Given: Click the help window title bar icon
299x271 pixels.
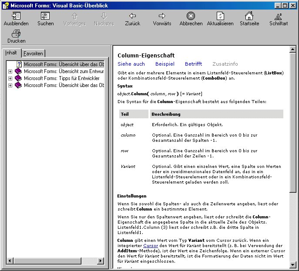Looking at the screenshot, I should pyautogui.click(x=6, y=6).
